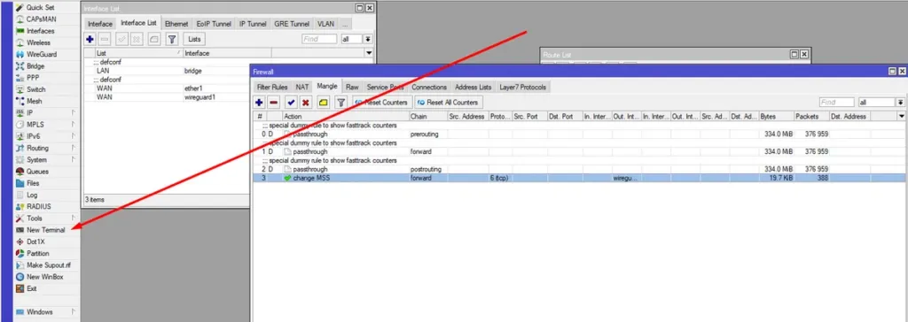Viewport: 908px width, 322px height.
Task: Switch to the NAT tab
Action: point(302,87)
